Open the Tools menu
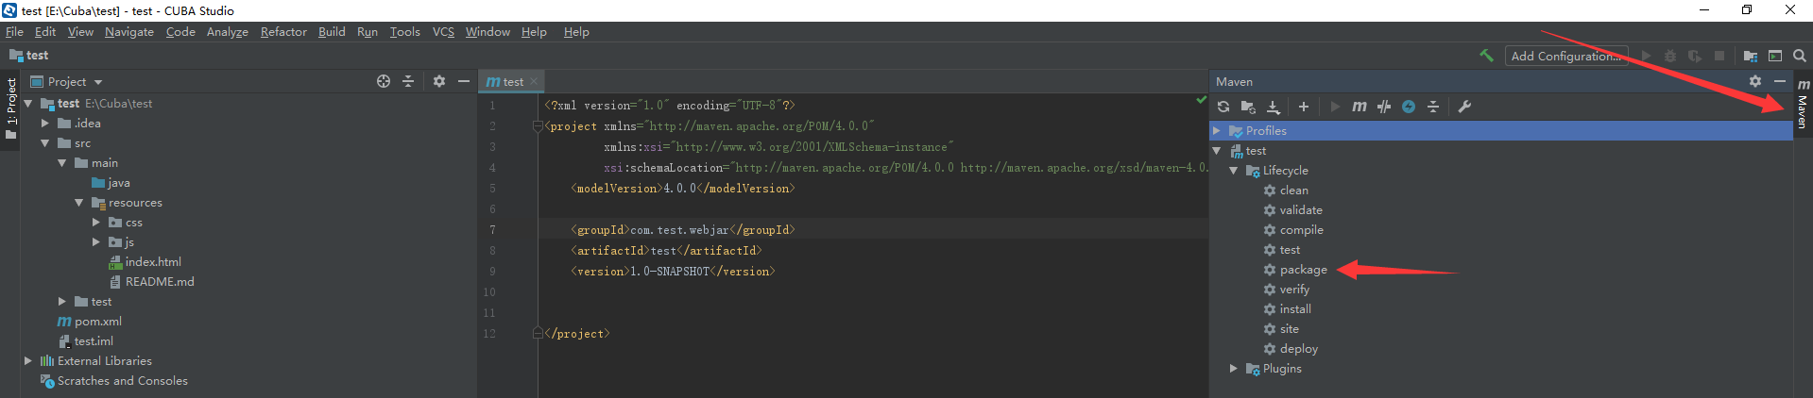 point(405,32)
